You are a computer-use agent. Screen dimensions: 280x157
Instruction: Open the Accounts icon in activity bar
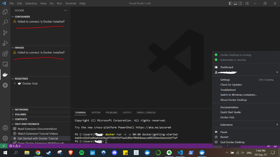coord(5,128)
